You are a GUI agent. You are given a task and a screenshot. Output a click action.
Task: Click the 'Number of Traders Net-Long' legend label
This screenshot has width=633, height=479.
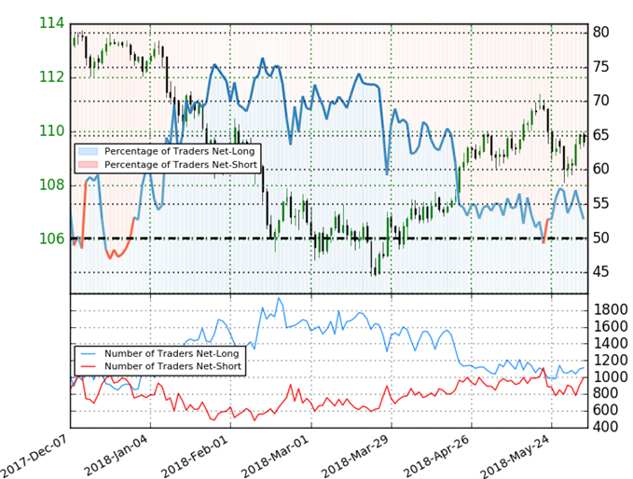tap(172, 353)
